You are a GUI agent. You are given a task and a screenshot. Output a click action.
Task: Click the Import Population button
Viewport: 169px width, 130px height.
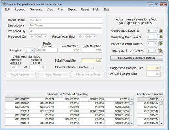click(x=20, y=74)
